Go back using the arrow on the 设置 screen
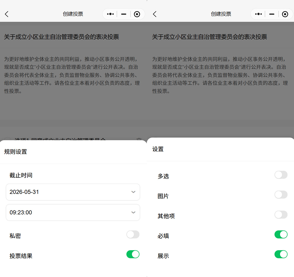Viewport: 294px width, 277px height. coord(155,14)
